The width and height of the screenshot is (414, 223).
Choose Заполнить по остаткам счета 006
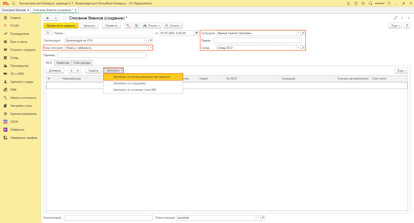click(143, 90)
